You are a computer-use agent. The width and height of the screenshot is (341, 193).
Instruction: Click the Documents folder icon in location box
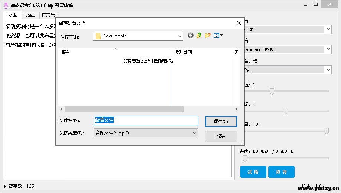coord(98,36)
